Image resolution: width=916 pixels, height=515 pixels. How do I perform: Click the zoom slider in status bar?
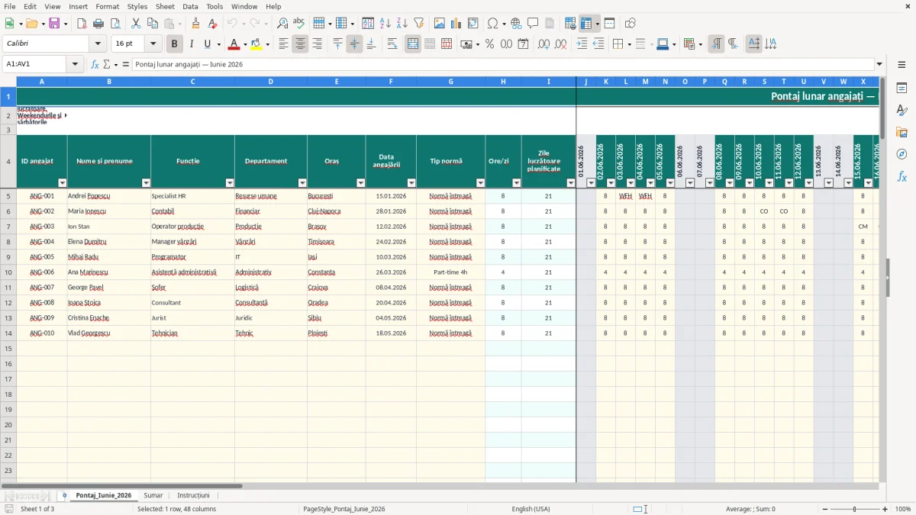point(855,509)
